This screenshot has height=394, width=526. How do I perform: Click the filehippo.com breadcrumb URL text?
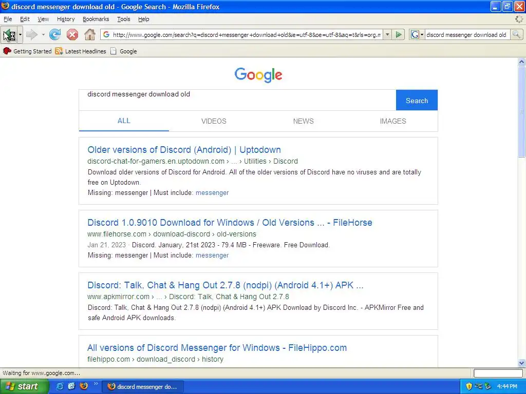click(108, 359)
